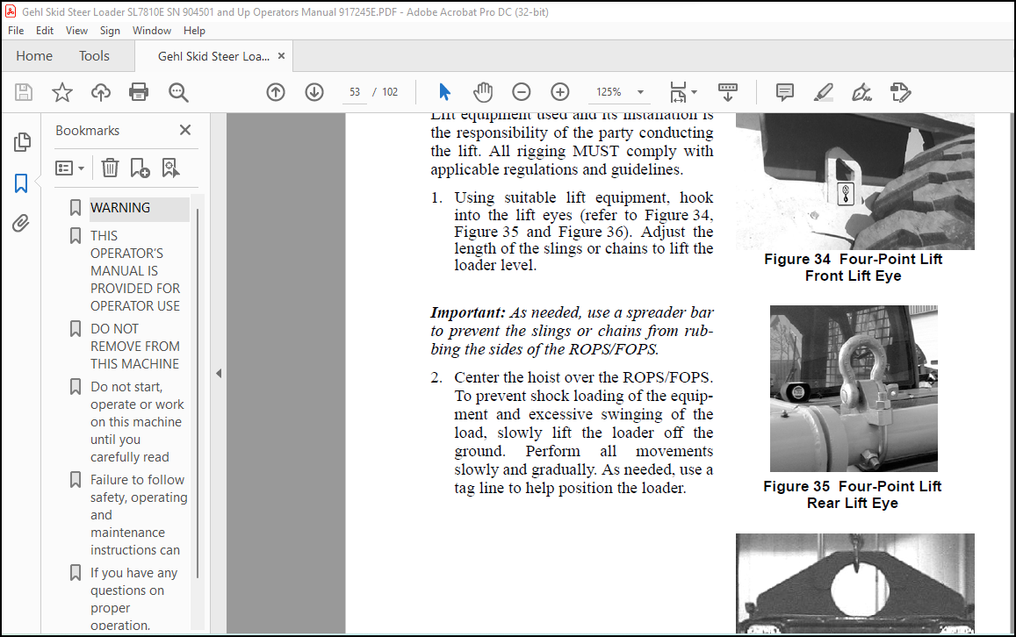This screenshot has height=637, width=1016.
Task: Open the fit page scrolling options
Action: (683, 92)
